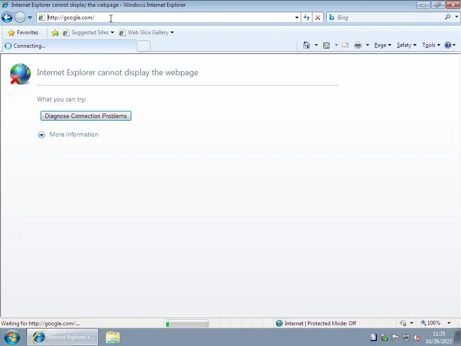Viewport: 461px width, 346px height.
Task: Open Web Slice Gallery dropdown
Action: [x=146, y=32]
